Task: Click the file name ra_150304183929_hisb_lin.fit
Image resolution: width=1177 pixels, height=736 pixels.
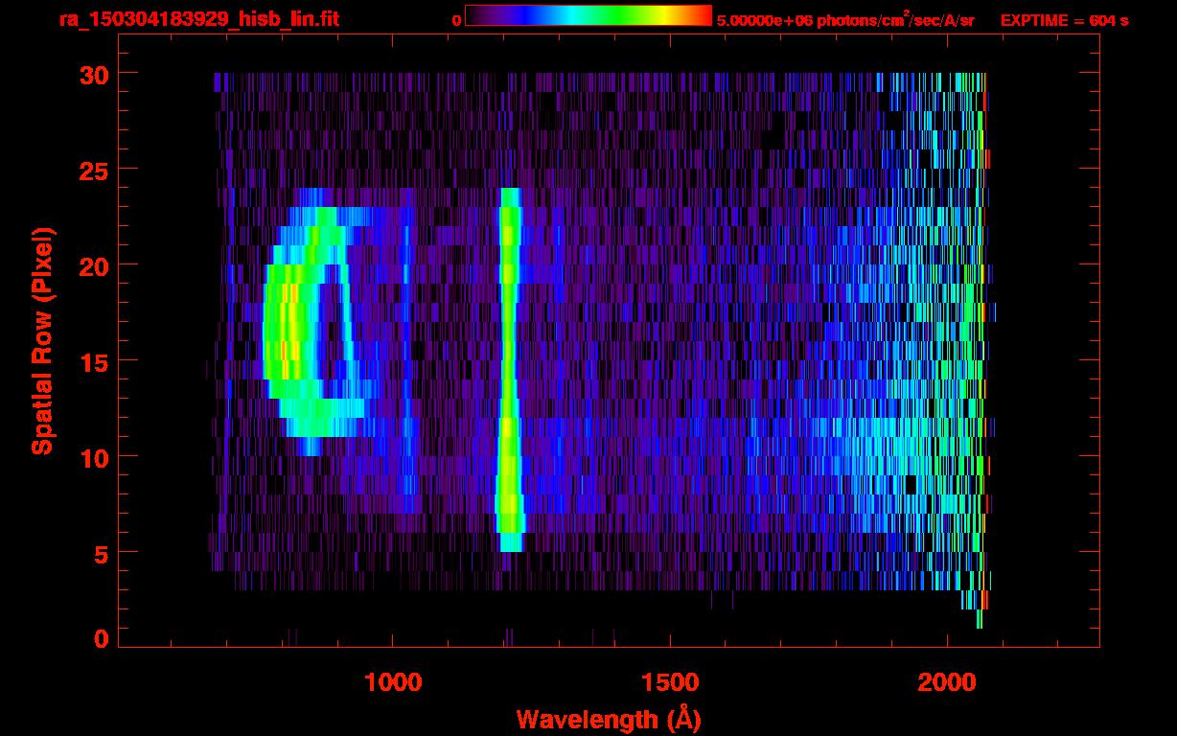Action: [198, 19]
